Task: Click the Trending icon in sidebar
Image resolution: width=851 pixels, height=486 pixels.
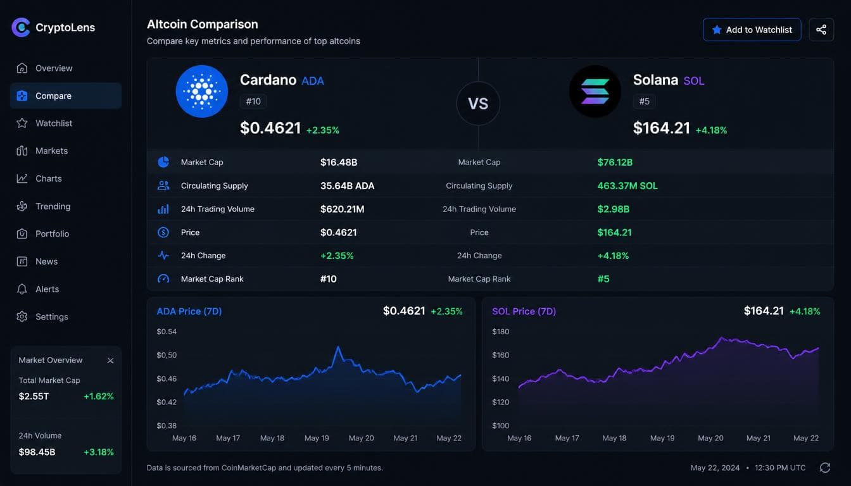Action: pos(22,206)
